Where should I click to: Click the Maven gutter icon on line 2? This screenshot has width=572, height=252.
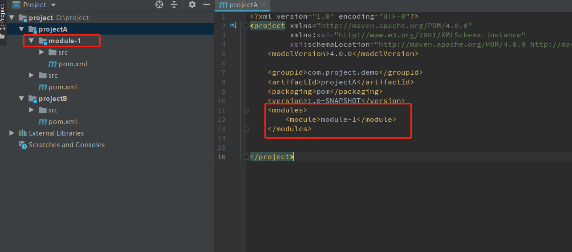(x=233, y=26)
